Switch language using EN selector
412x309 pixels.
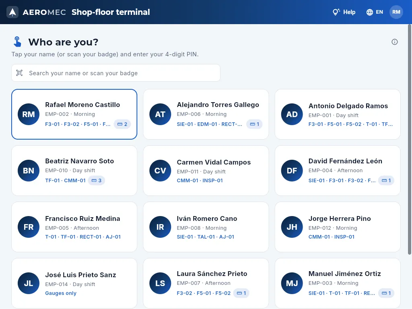(x=375, y=12)
